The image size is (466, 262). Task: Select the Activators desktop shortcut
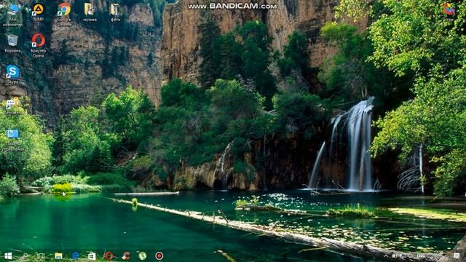pos(12,106)
